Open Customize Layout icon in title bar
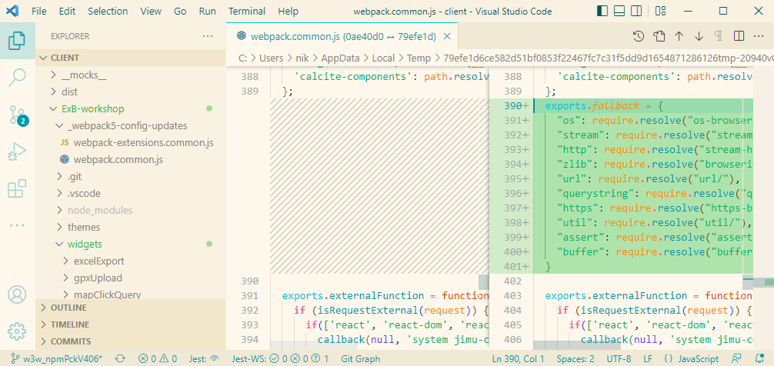Image resolution: width=774 pixels, height=366 pixels. pos(660,11)
